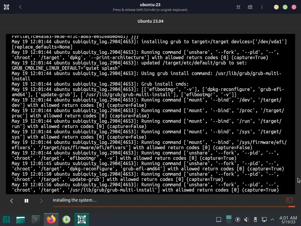
Task: Open the Manjaro application launcher
Action: [6, 220]
